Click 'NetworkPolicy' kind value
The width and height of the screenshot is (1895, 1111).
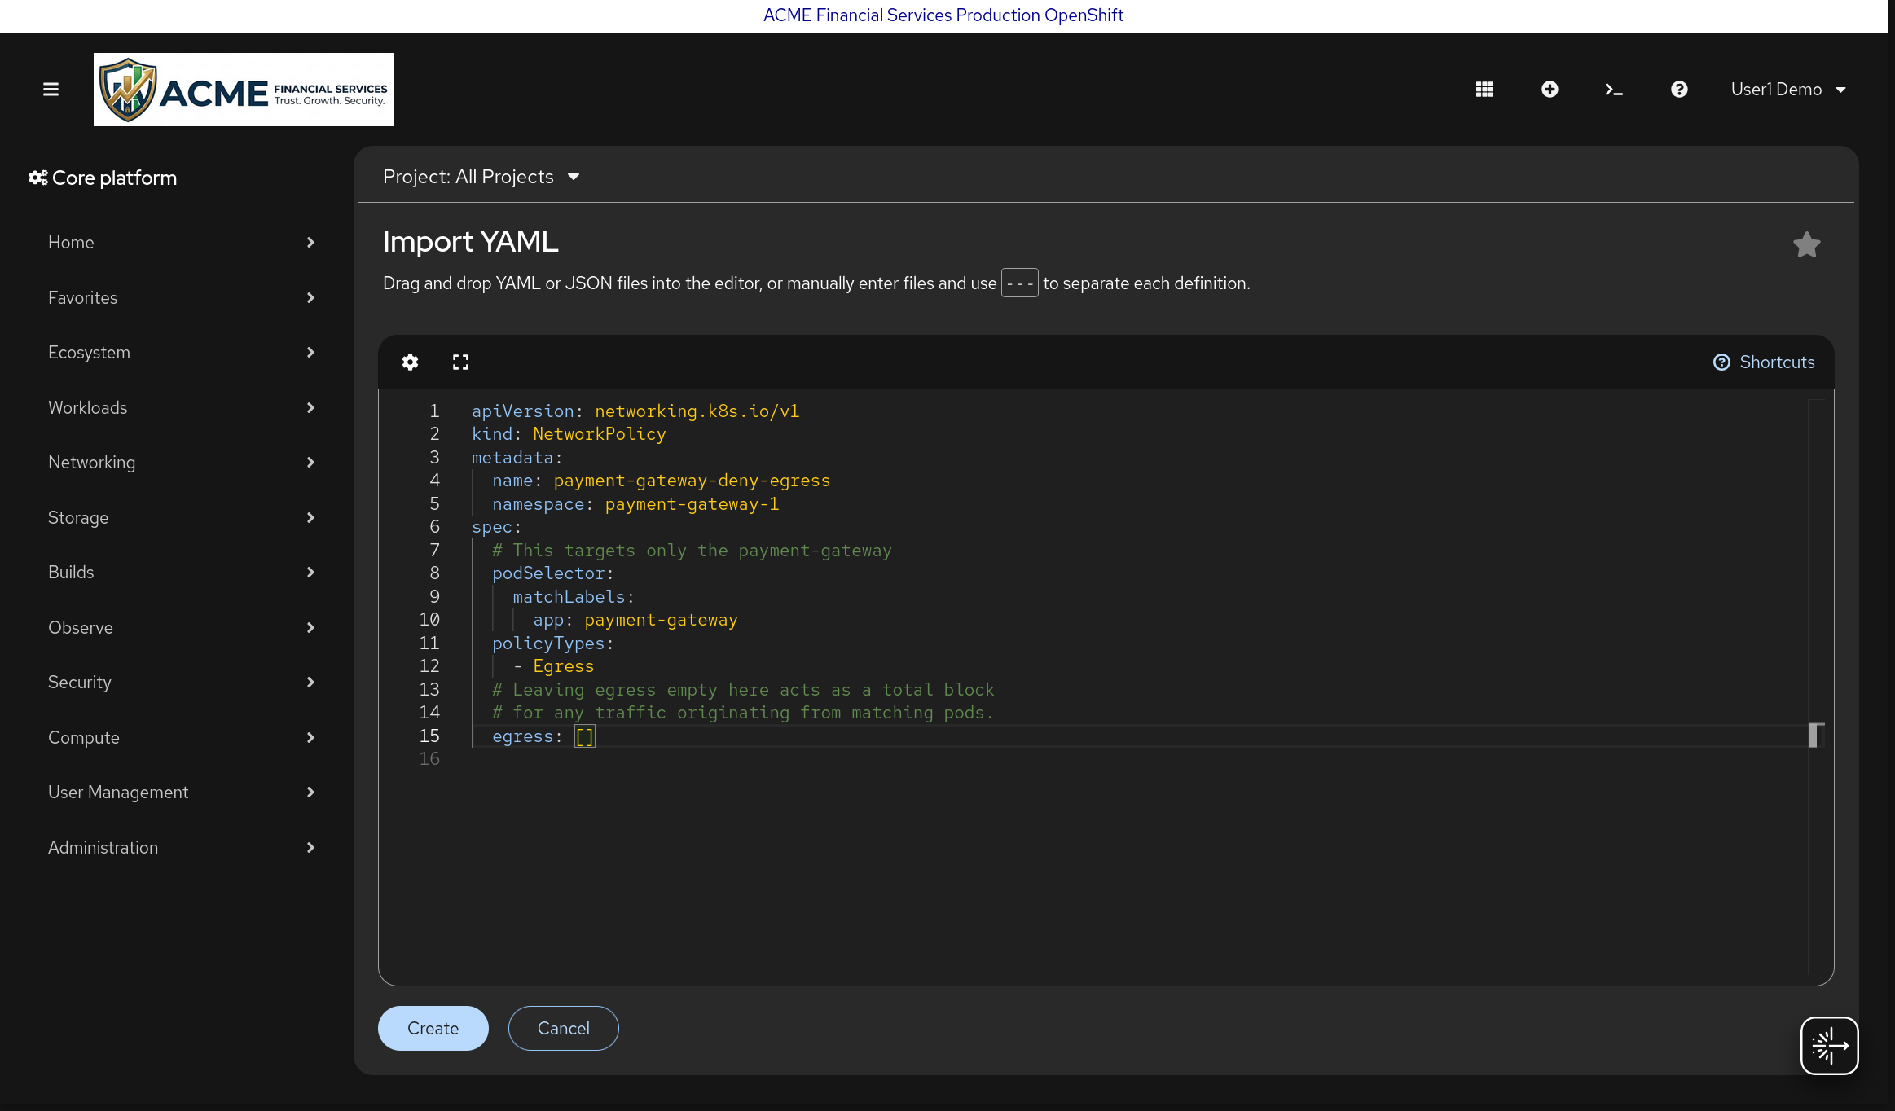pyautogui.click(x=600, y=434)
